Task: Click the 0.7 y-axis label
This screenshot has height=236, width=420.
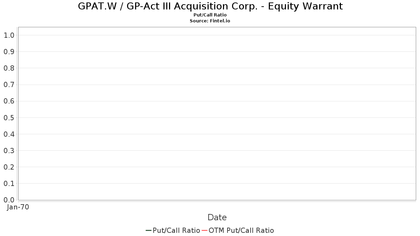Action: (9, 85)
